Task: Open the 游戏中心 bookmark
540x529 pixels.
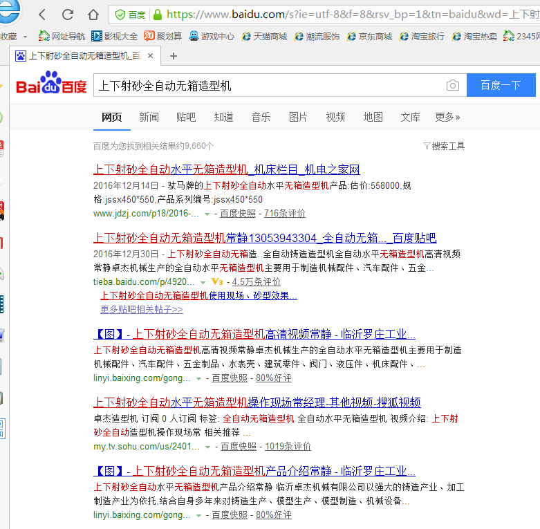Action: coord(212,36)
